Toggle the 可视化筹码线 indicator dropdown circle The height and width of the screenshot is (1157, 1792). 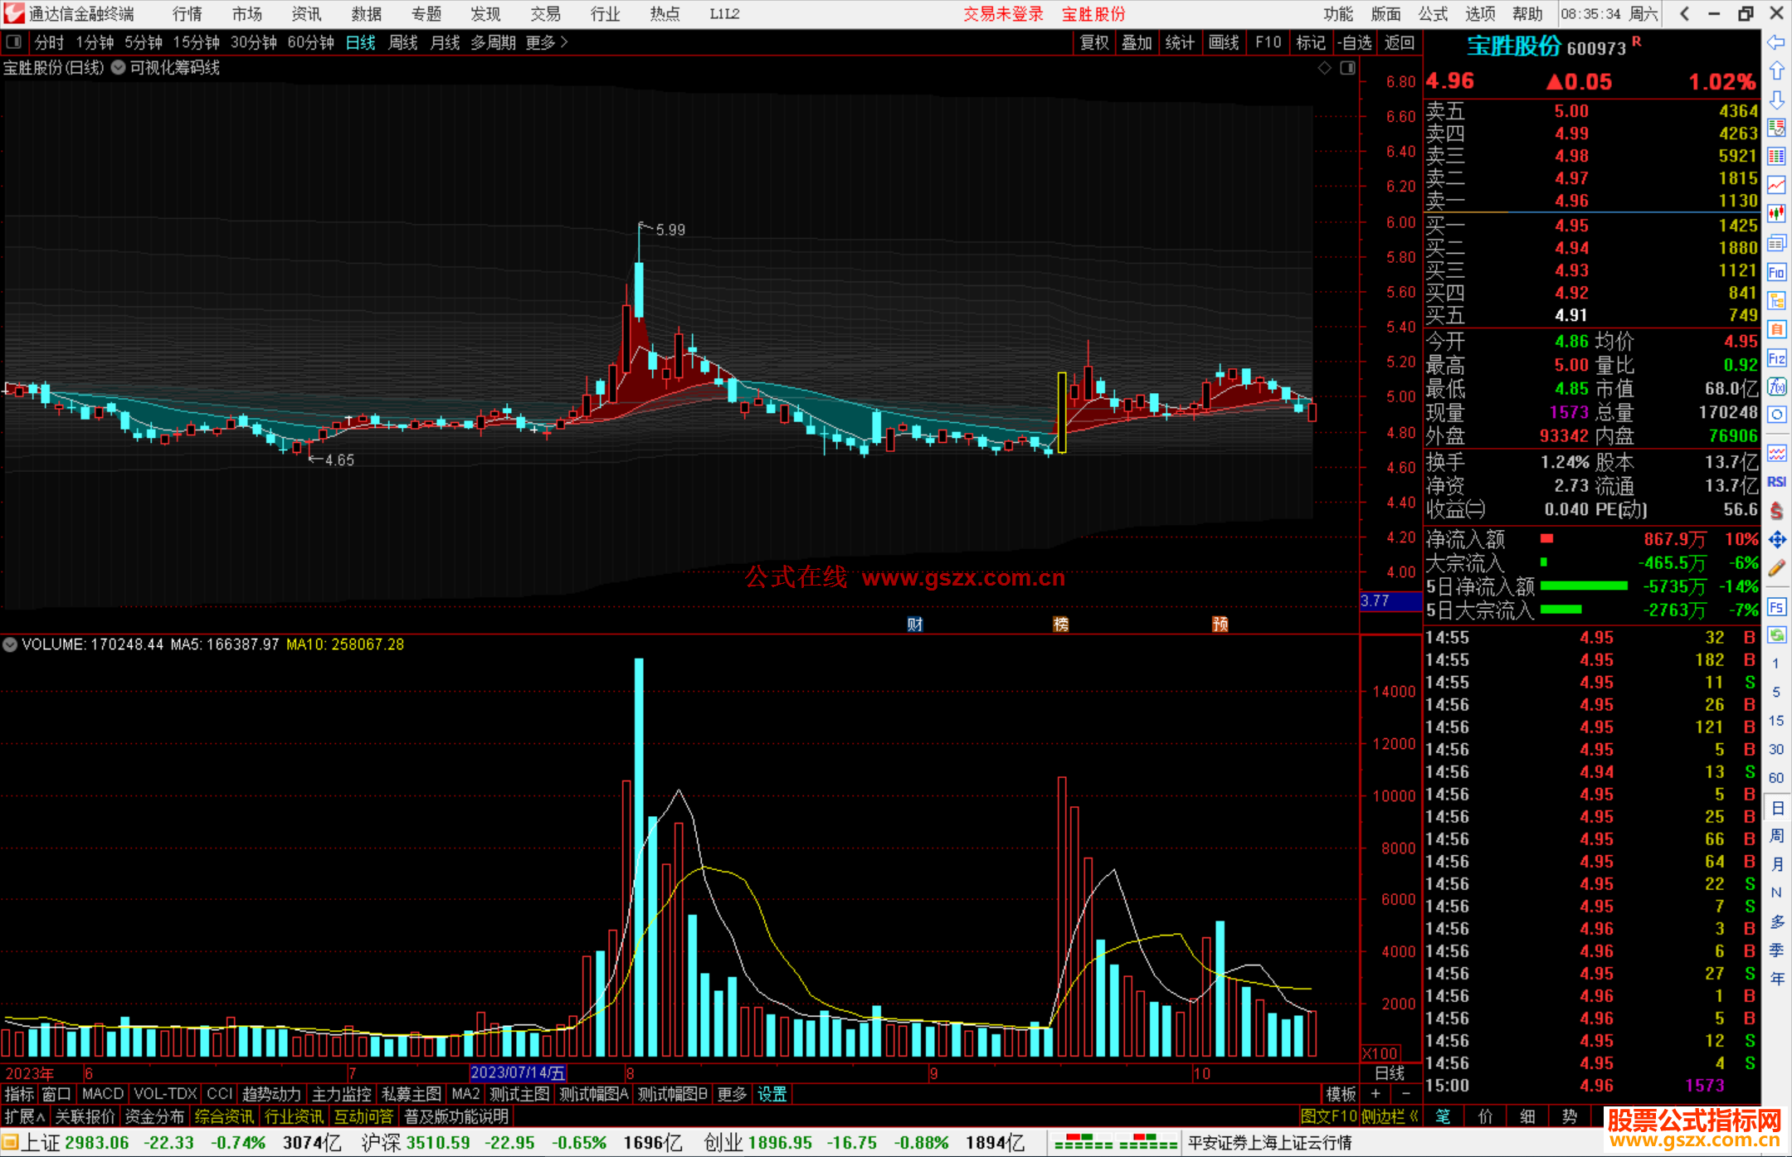(x=119, y=68)
